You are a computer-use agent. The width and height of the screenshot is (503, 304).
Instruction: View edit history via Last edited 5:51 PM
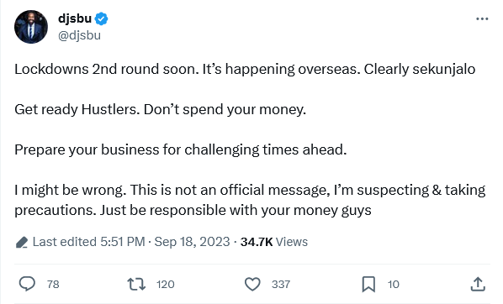(x=89, y=242)
